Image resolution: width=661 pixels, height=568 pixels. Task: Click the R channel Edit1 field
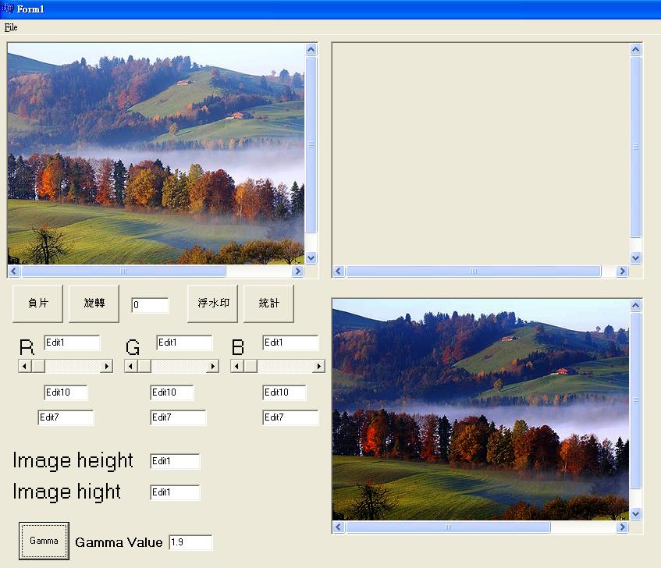[72, 343]
